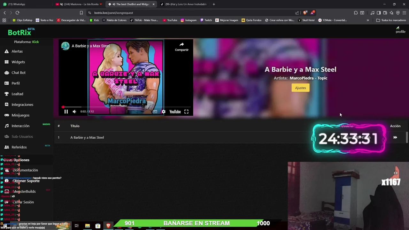
Task: Switch to the Hal y Lois TikTok tab
Action: point(184,4)
